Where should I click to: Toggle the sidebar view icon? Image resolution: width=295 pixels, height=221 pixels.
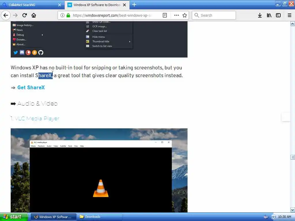(x=278, y=15)
